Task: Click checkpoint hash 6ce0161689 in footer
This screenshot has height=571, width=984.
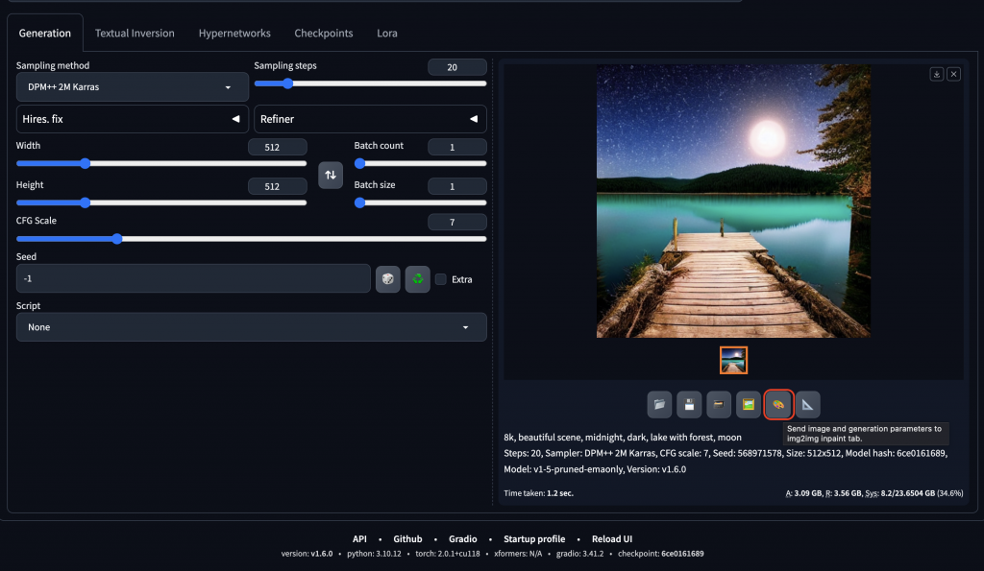Action: click(x=682, y=554)
